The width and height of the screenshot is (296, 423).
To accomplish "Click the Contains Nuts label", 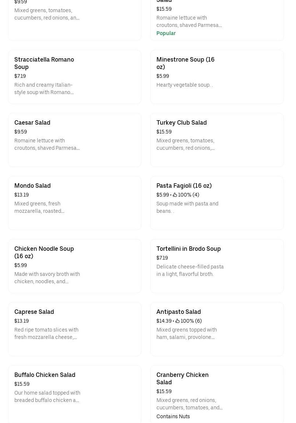I will point(173,416).
